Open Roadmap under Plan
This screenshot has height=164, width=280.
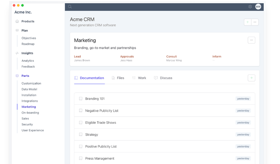(28, 44)
